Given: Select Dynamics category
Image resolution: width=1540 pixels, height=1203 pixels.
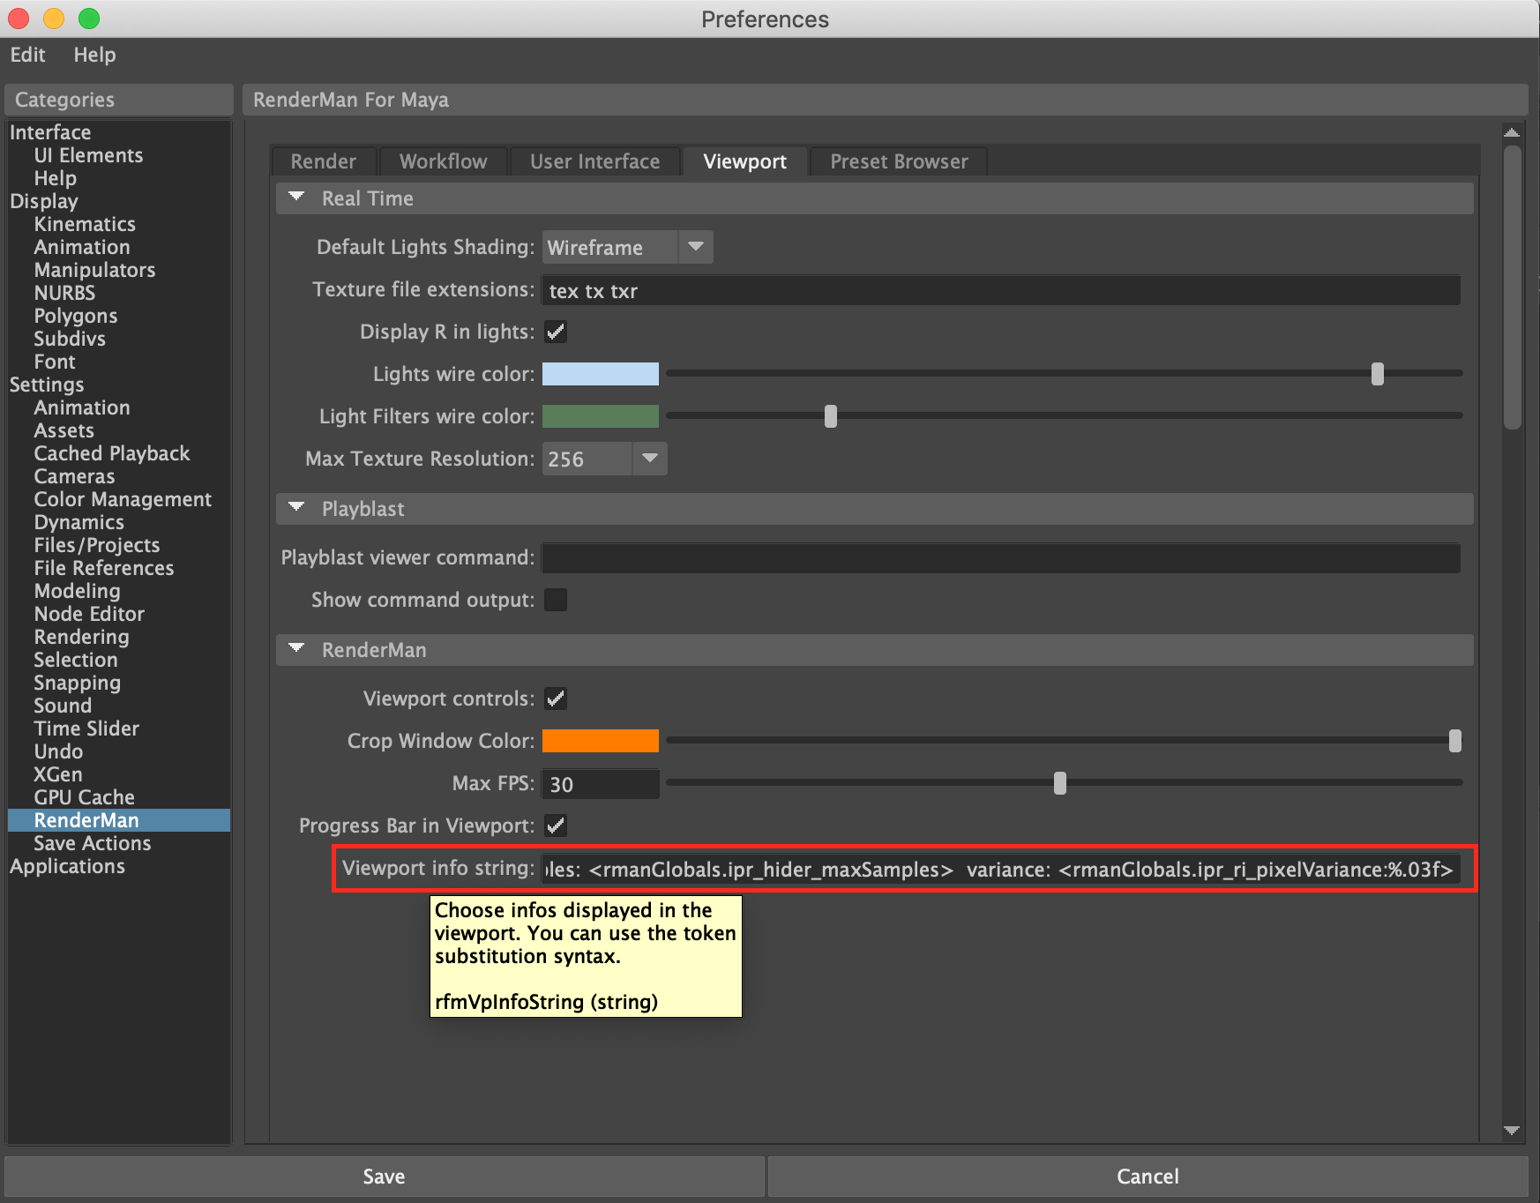Looking at the screenshot, I should coord(79,522).
